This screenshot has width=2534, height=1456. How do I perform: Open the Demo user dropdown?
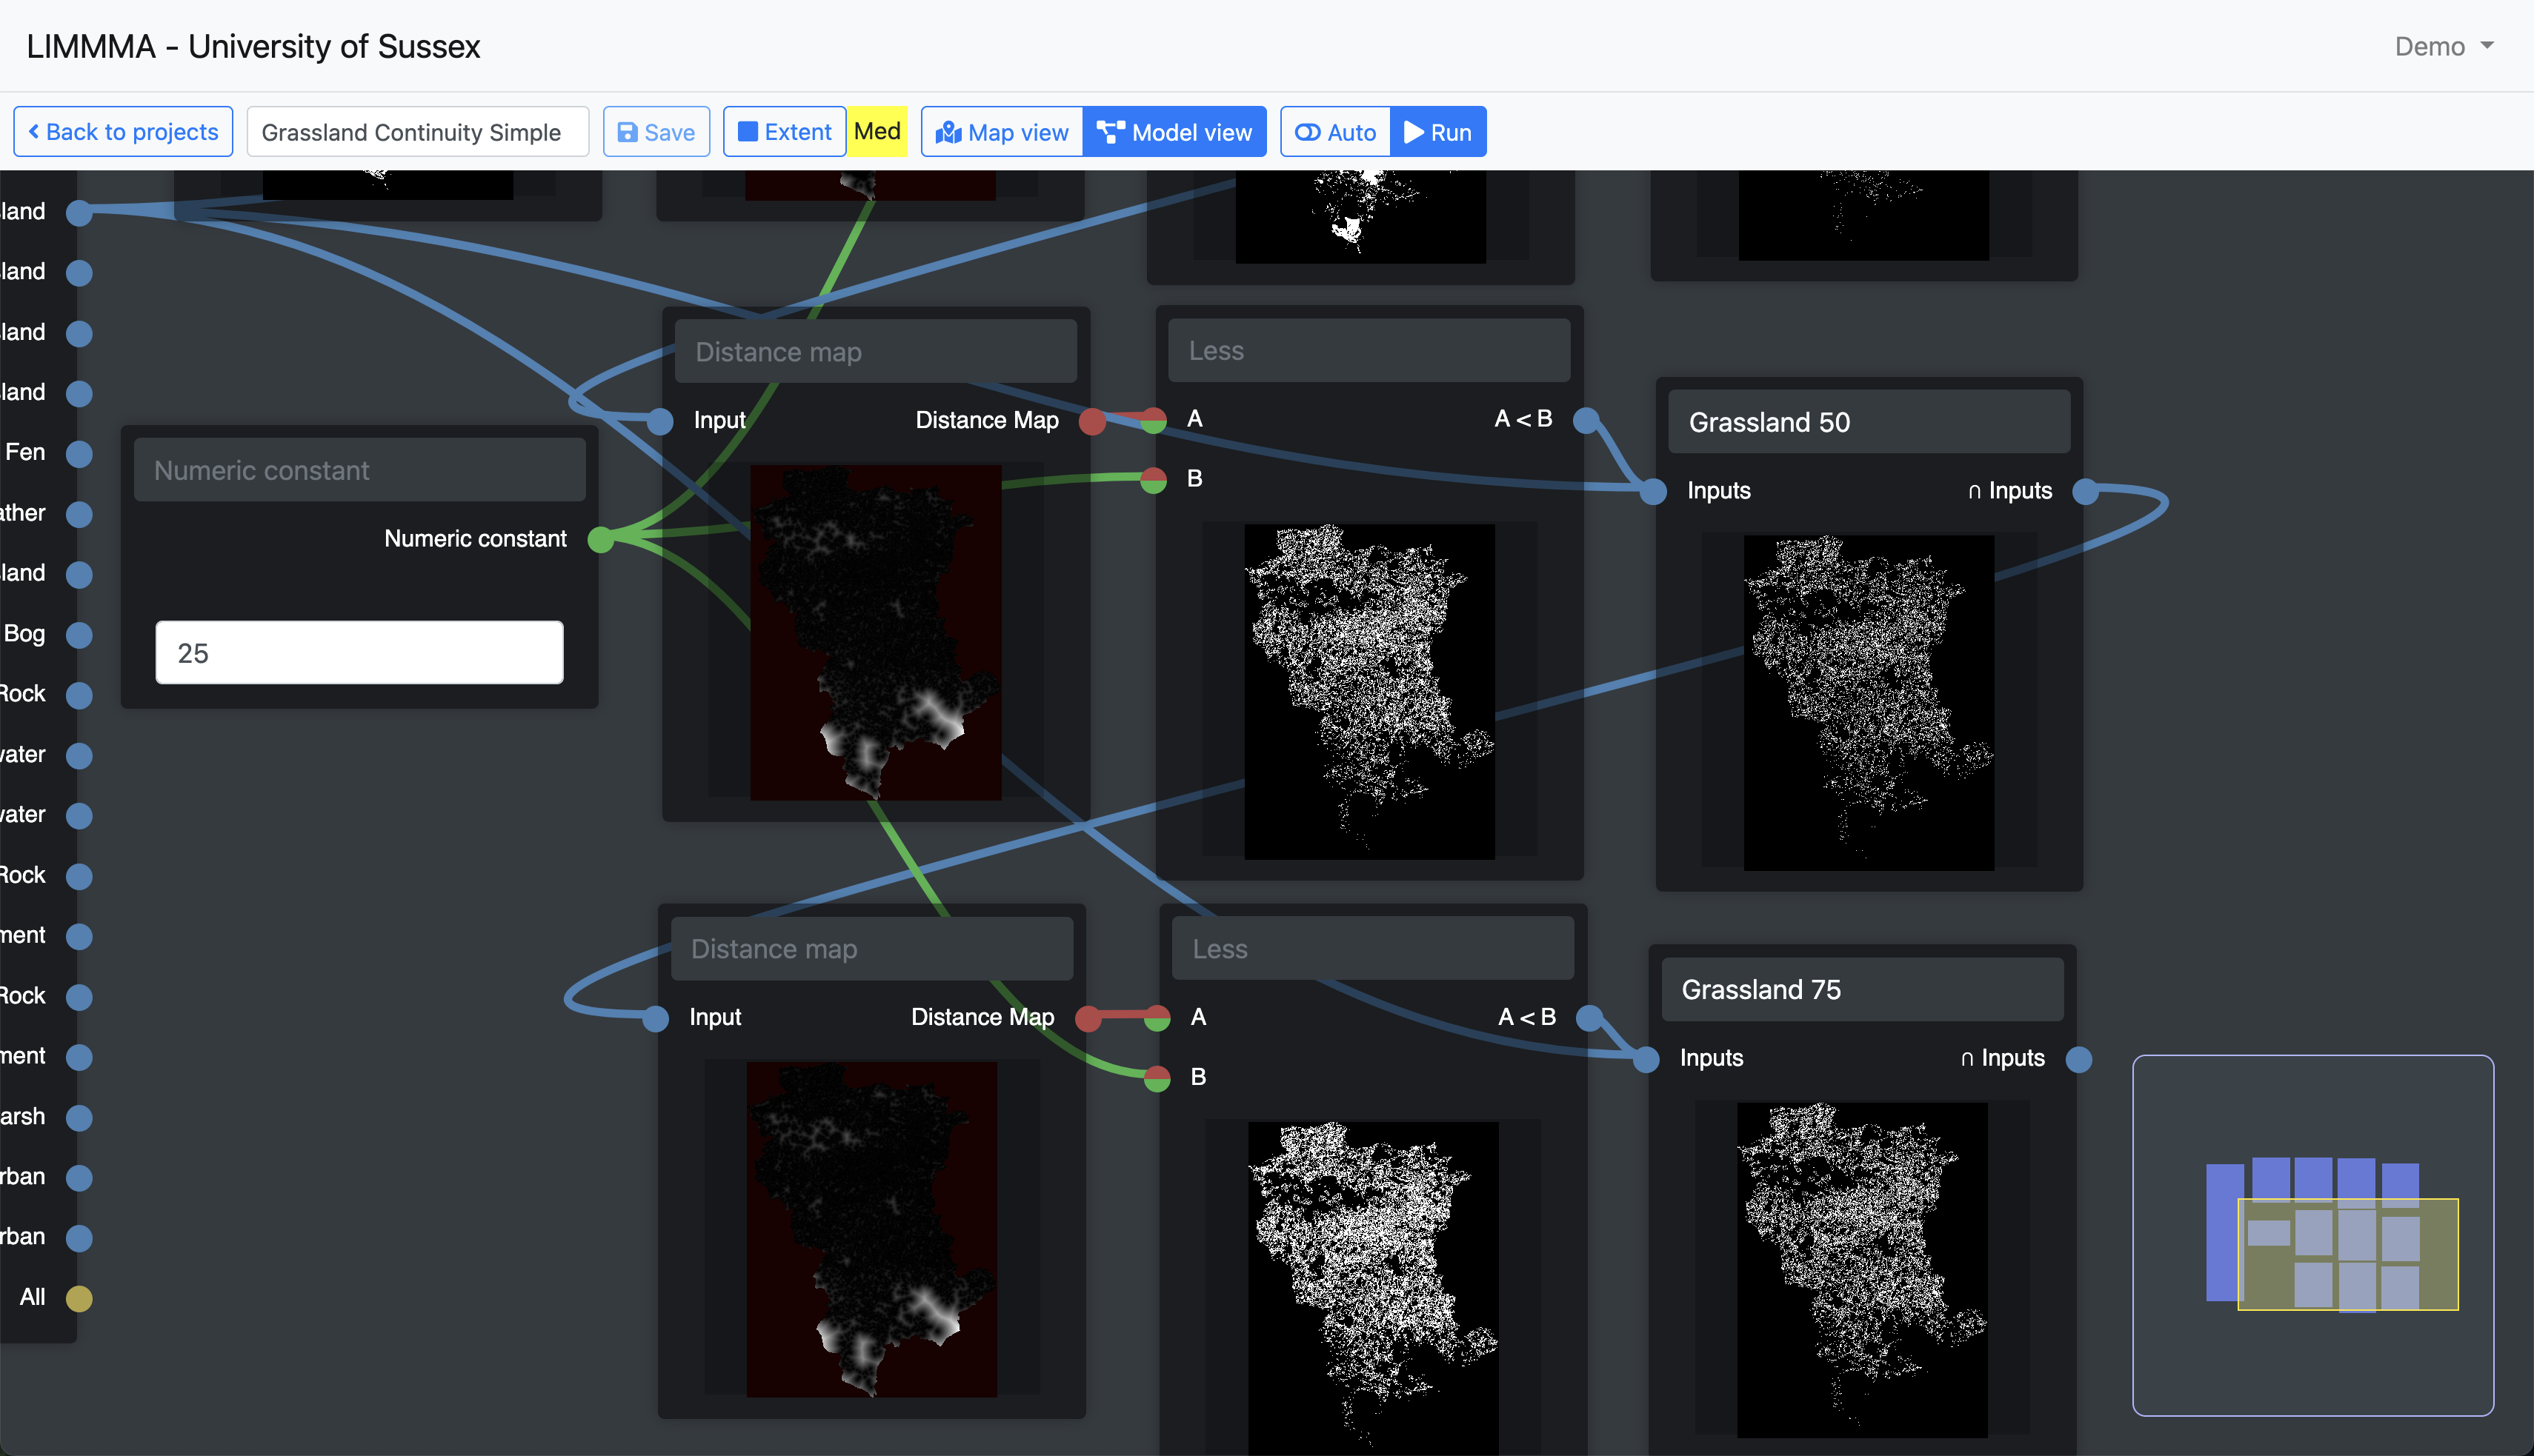[x=2442, y=47]
